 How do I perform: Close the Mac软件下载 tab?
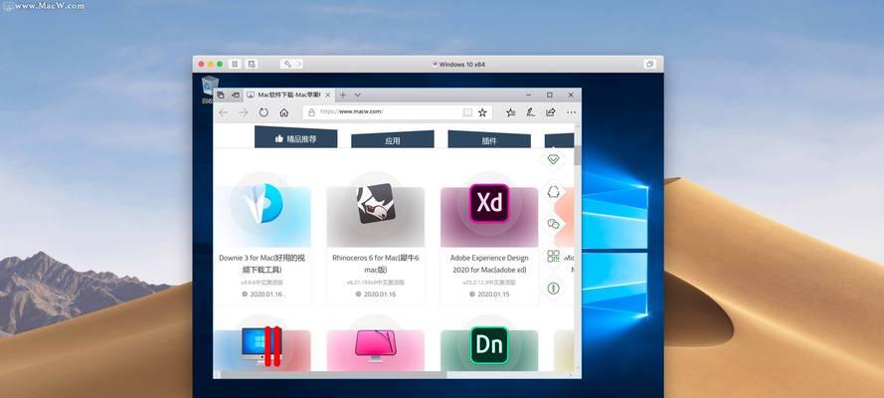click(327, 95)
